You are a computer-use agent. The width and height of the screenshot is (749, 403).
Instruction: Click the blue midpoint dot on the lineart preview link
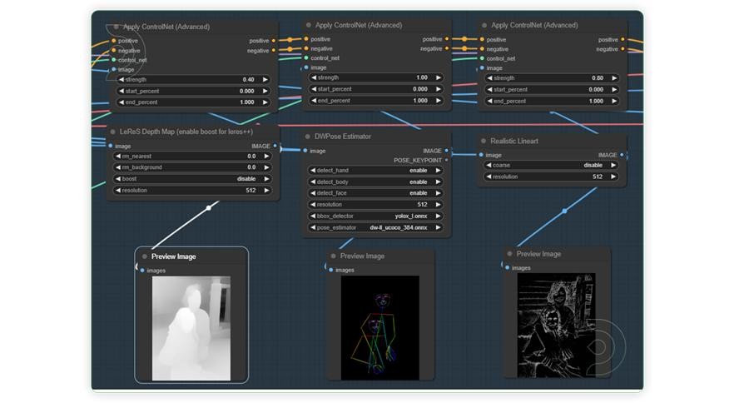564,211
